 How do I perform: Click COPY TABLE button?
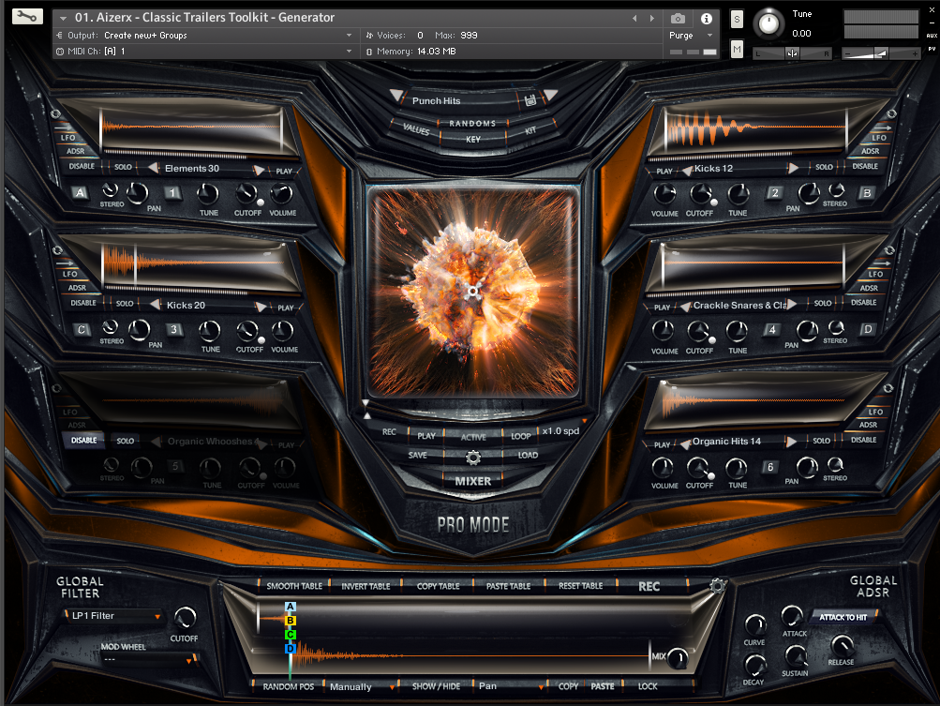[439, 586]
